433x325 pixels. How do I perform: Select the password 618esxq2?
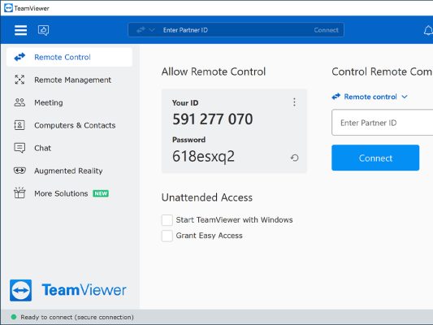(x=204, y=156)
